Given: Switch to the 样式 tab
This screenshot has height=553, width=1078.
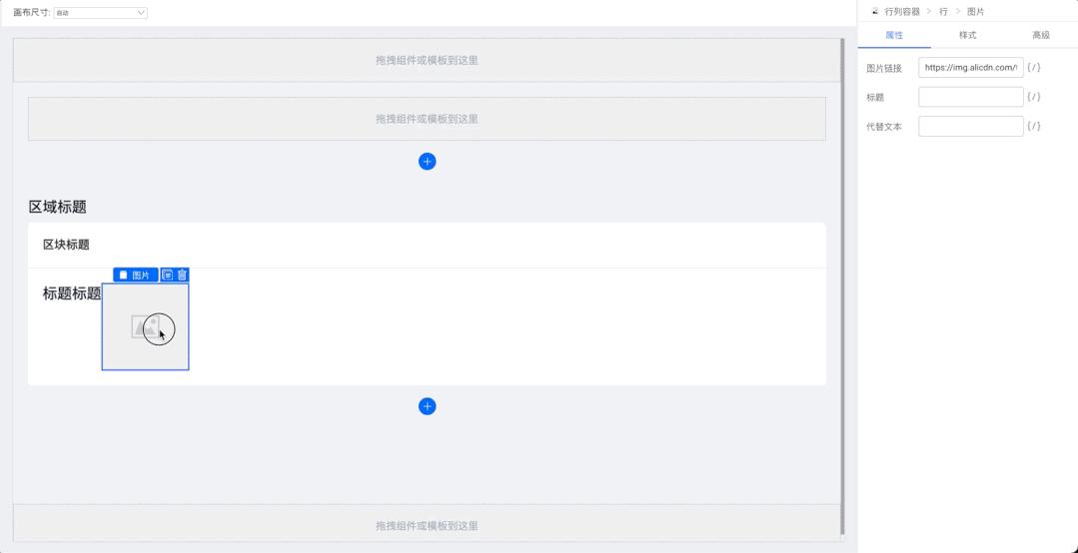Looking at the screenshot, I should click(x=967, y=35).
